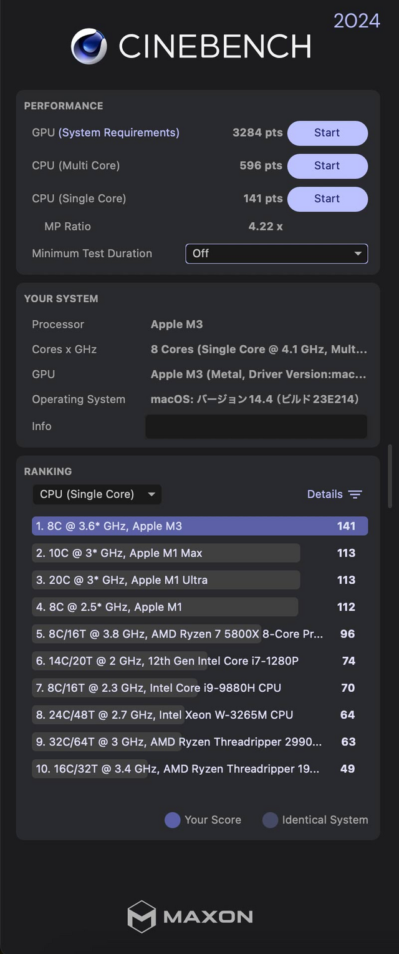Select ranking row 3 Apple M1 Ultra
Image resolution: width=399 pixels, height=954 pixels.
(199, 580)
